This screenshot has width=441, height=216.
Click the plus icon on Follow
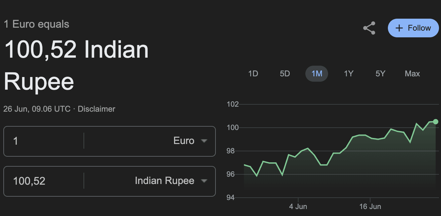click(x=399, y=28)
